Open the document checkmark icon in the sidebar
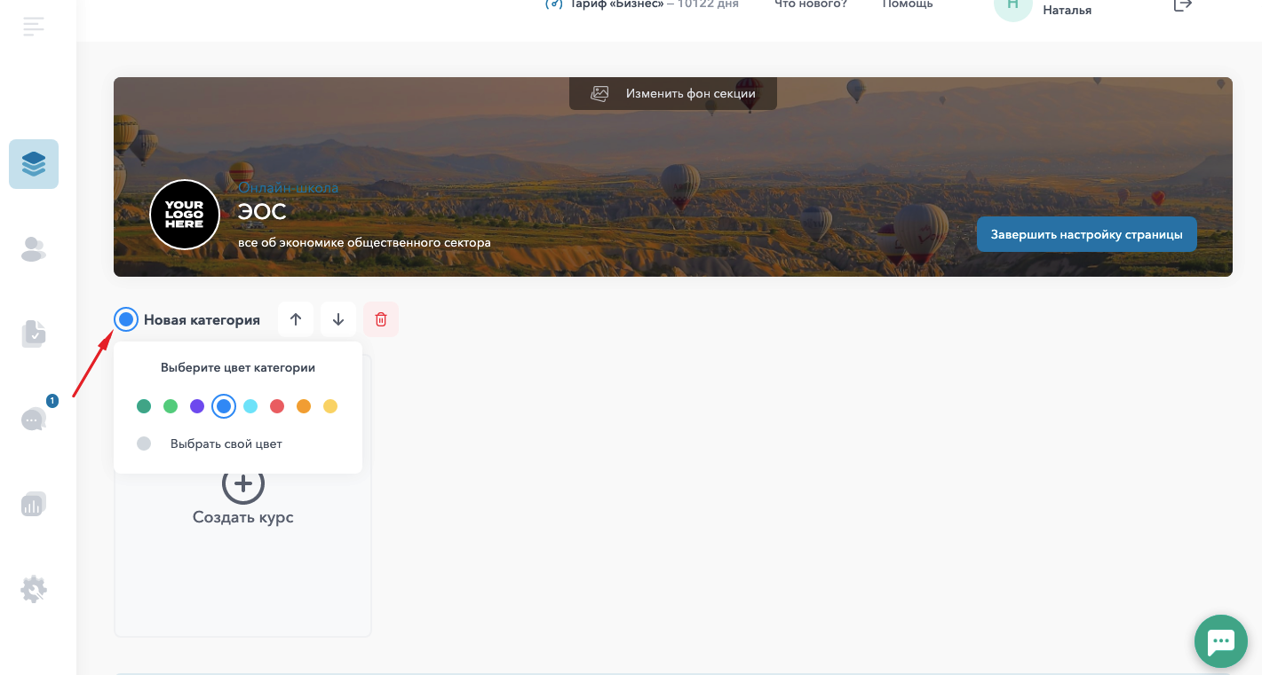This screenshot has height=675, width=1262. tap(34, 334)
